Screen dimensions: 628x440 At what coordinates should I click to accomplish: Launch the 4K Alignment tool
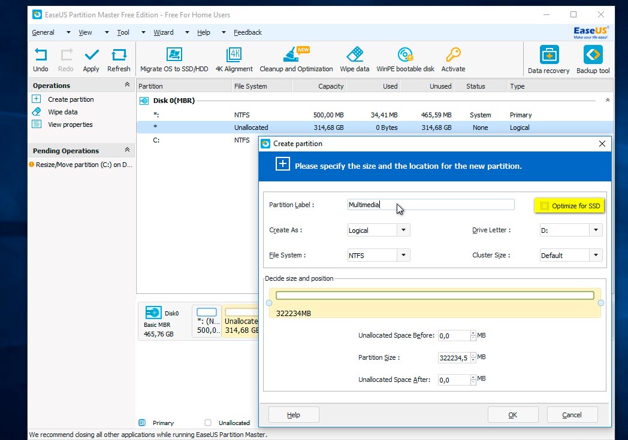[x=234, y=55]
